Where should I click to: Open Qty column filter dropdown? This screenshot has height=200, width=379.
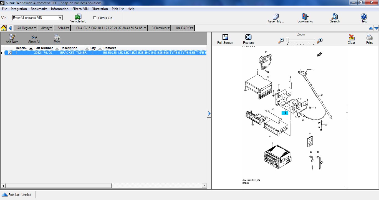click(100, 48)
